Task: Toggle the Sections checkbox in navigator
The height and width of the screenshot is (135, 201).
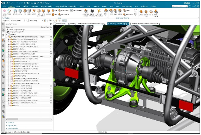Action: pyautogui.click(x=9, y=34)
